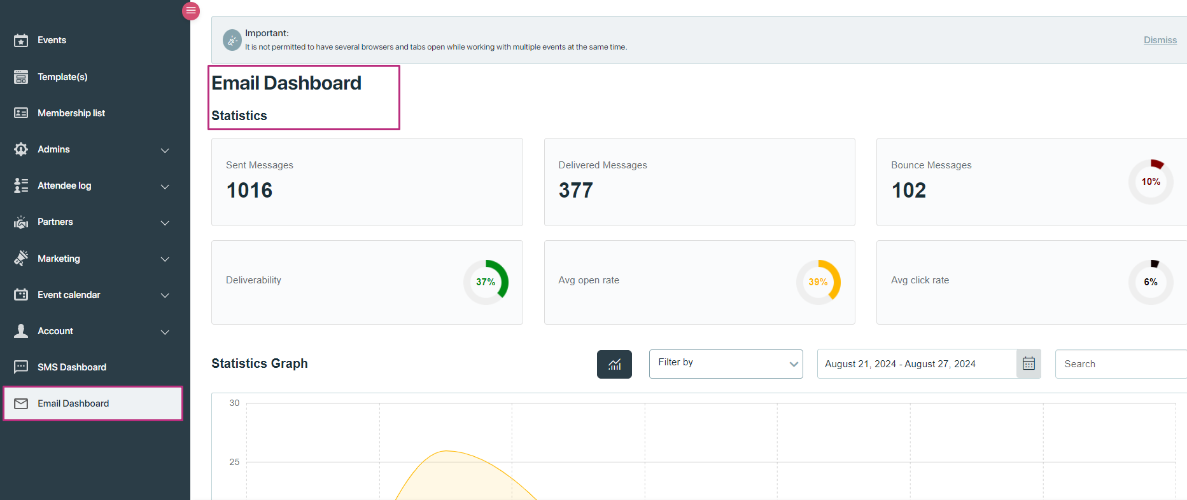
Task: Click the Events calendar icon in sidebar
Action: 21,41
